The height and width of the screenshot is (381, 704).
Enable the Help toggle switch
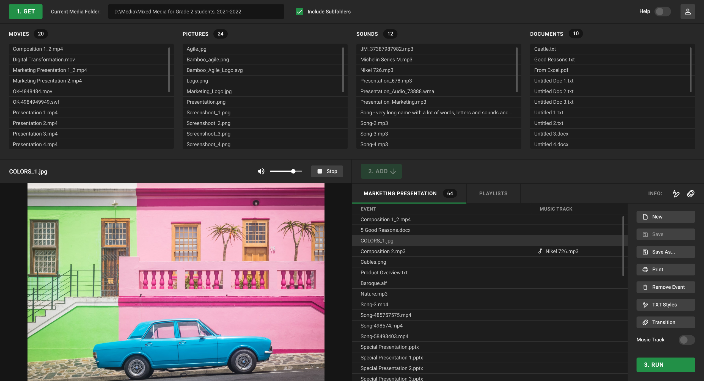click(662, 12)
